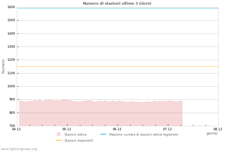Click the 04.12 date tick label
235x151 pixels.
[16, 129]
